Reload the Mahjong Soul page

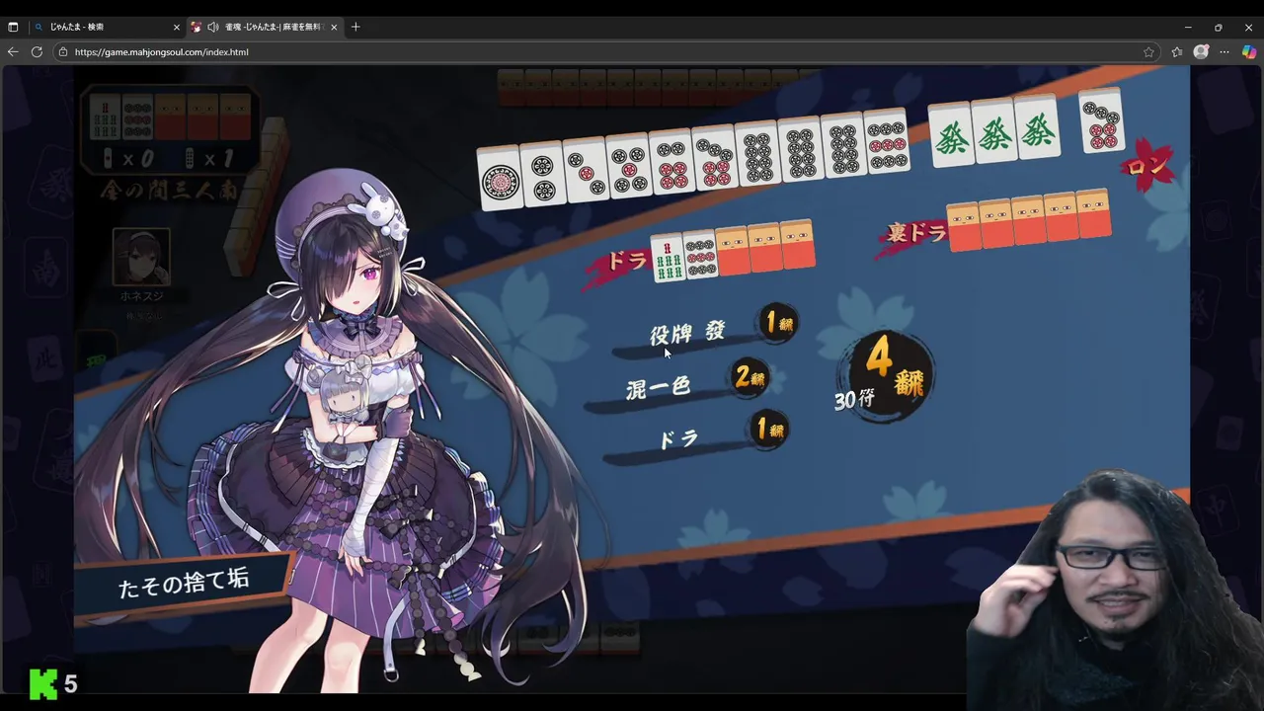point(37,51)
